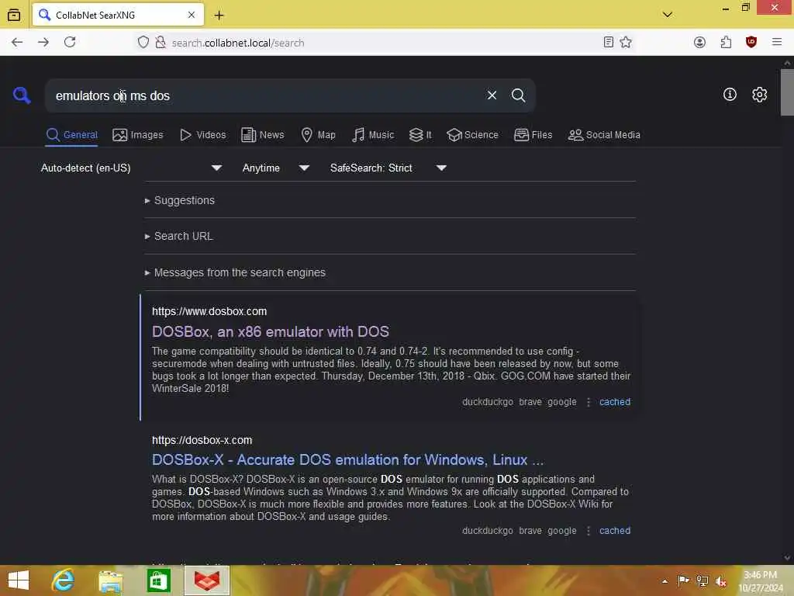Open the About info icon
The image size is (794, 596).
(x=730, y=94)
